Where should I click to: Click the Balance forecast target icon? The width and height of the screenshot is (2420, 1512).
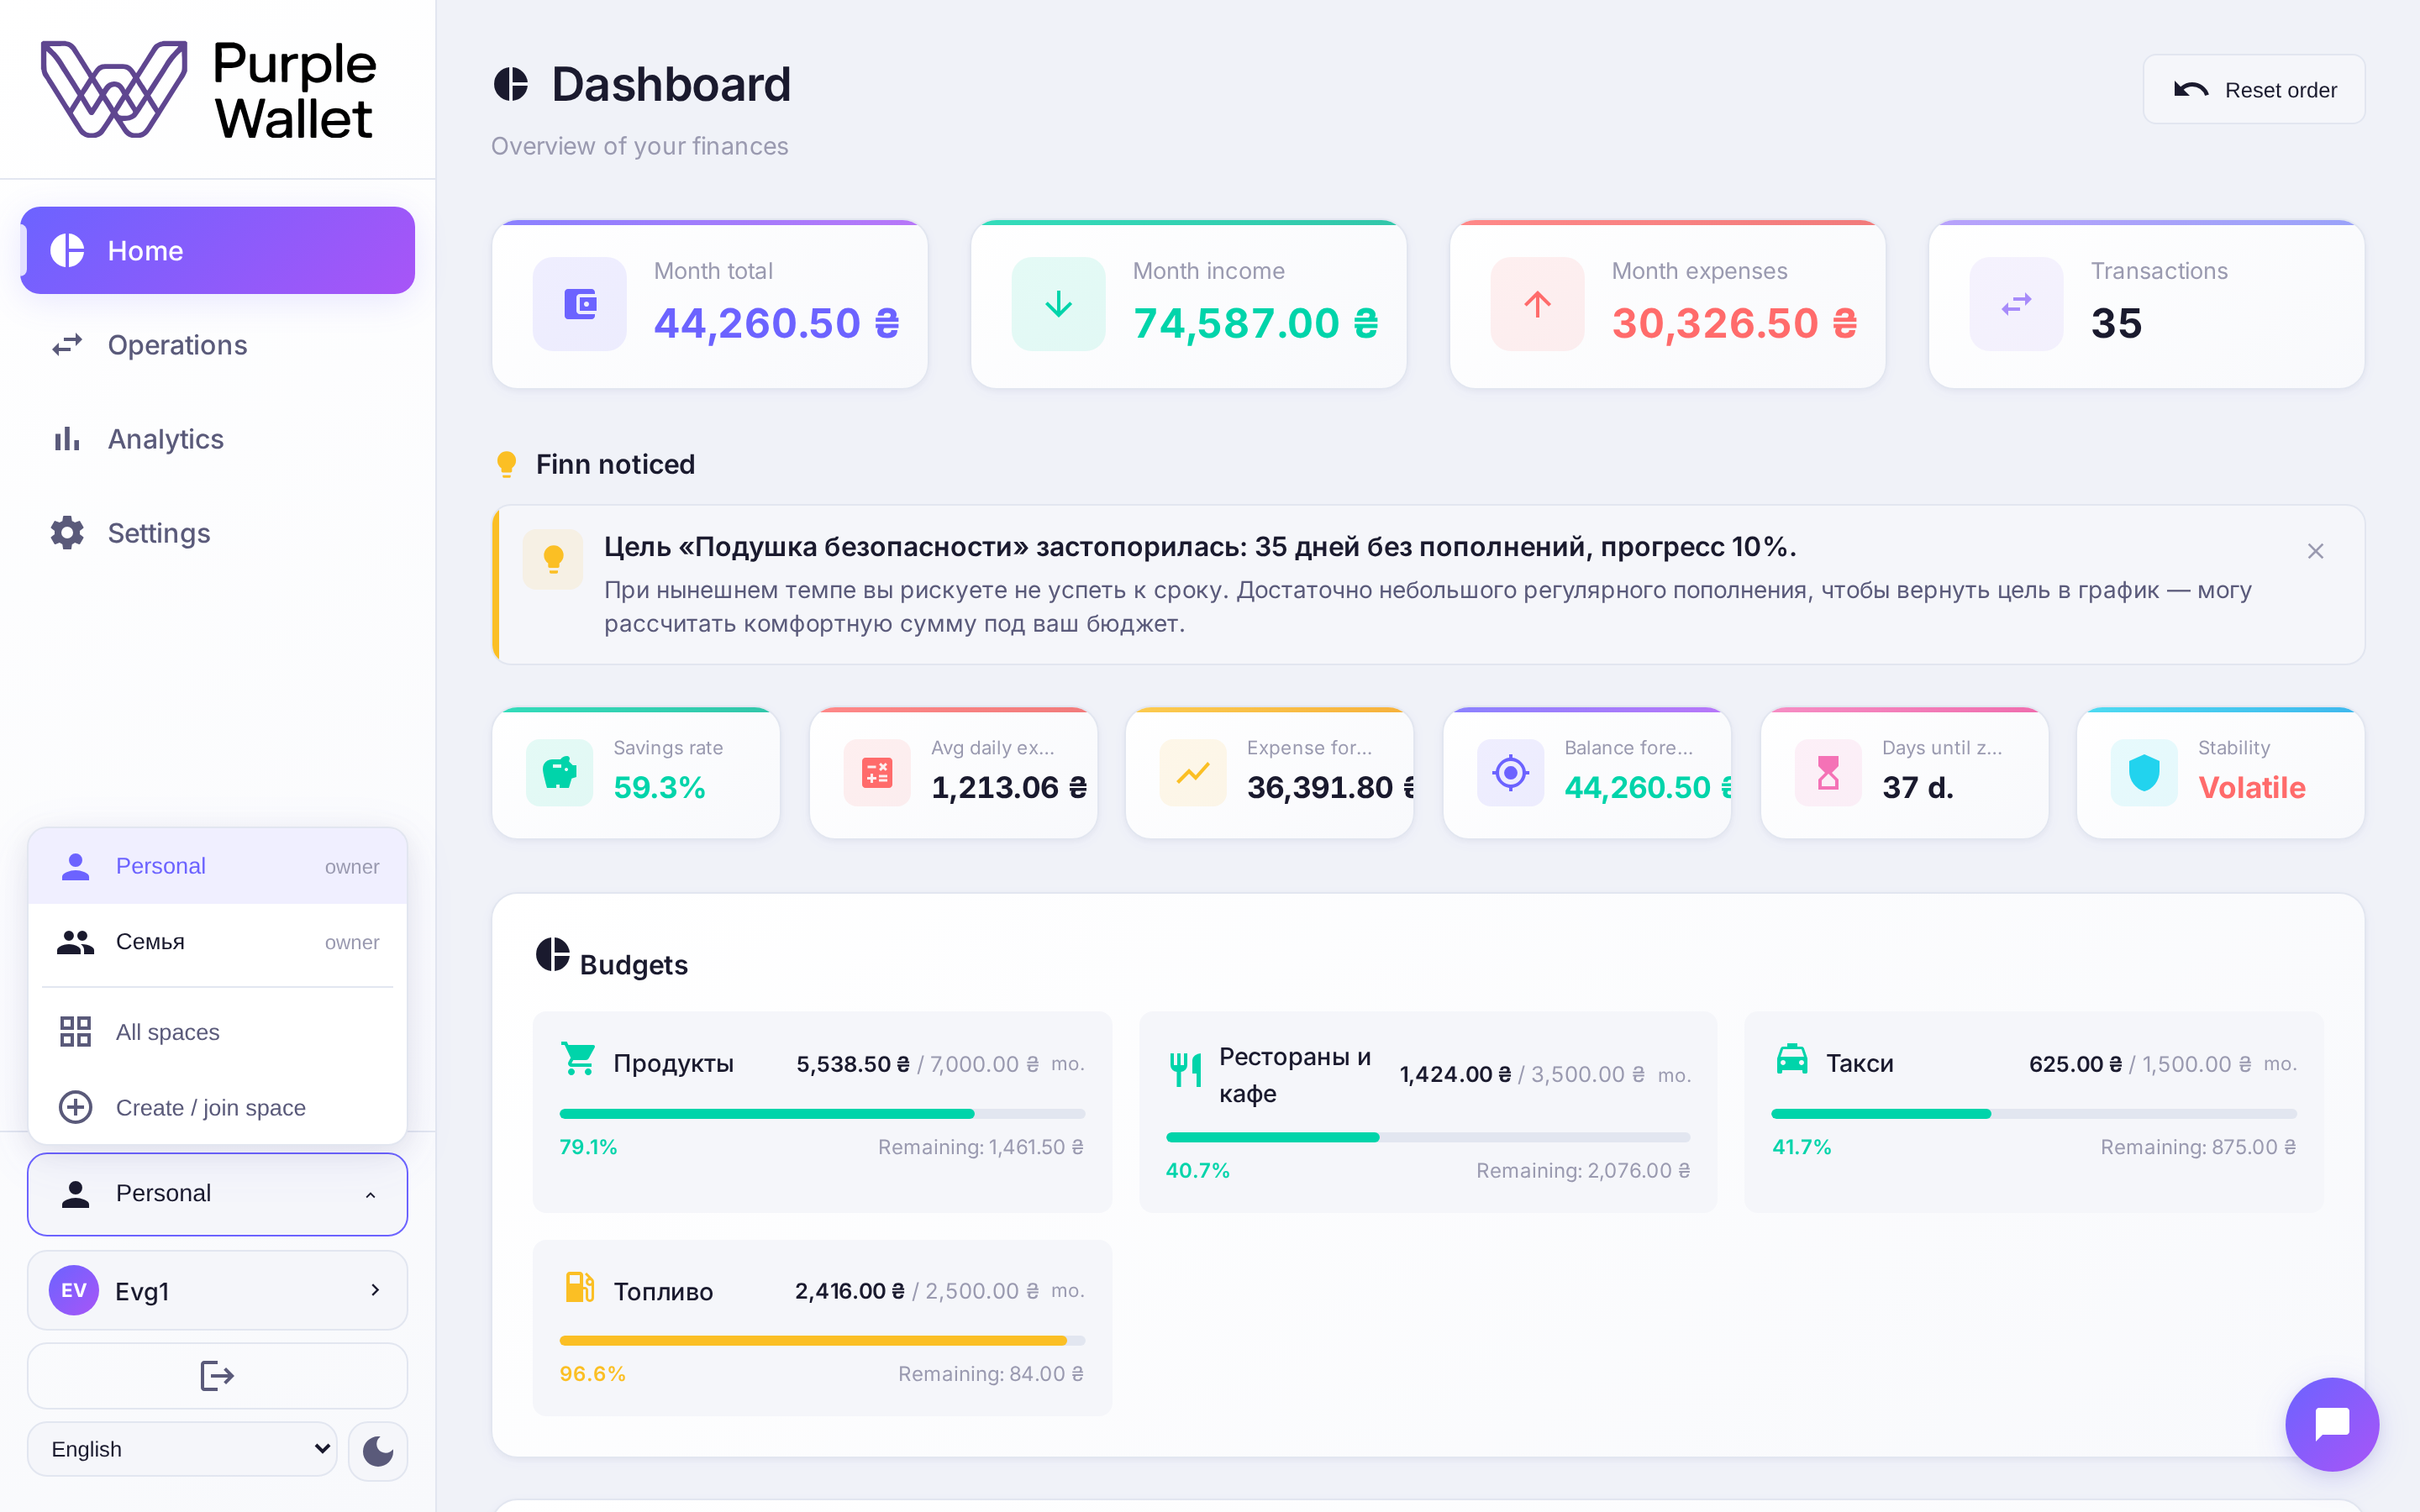coord(1511,772)
